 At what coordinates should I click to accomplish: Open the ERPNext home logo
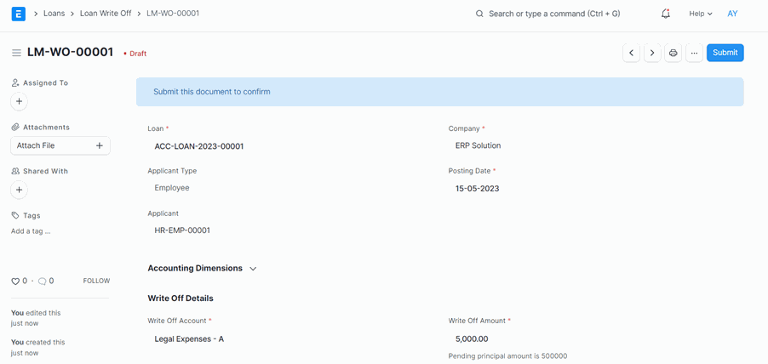tap(19, 14)
